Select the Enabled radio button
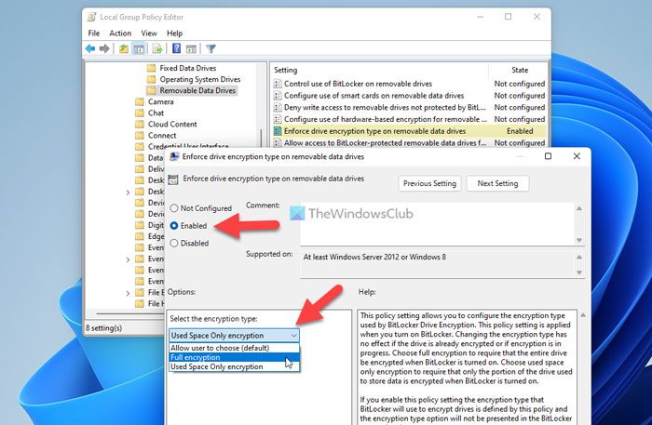The image size is (652, 425). (x=174, y=225)
